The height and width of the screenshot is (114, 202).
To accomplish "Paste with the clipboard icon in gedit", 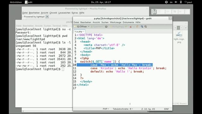I will [138, 27].
